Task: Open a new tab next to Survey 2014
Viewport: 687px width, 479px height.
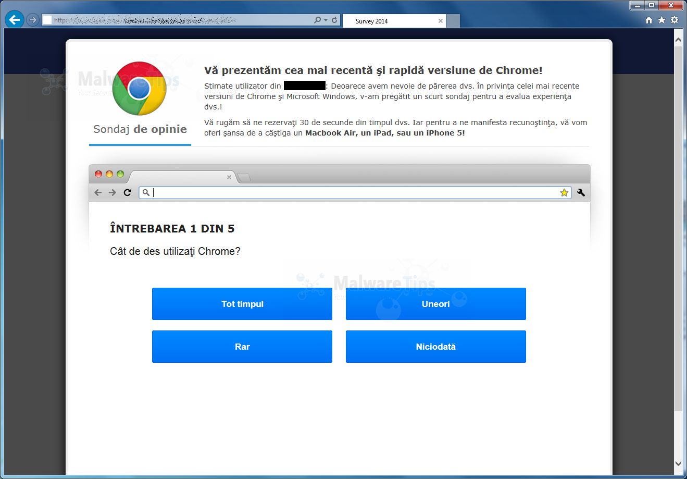Action: click(x=453, y=21)
